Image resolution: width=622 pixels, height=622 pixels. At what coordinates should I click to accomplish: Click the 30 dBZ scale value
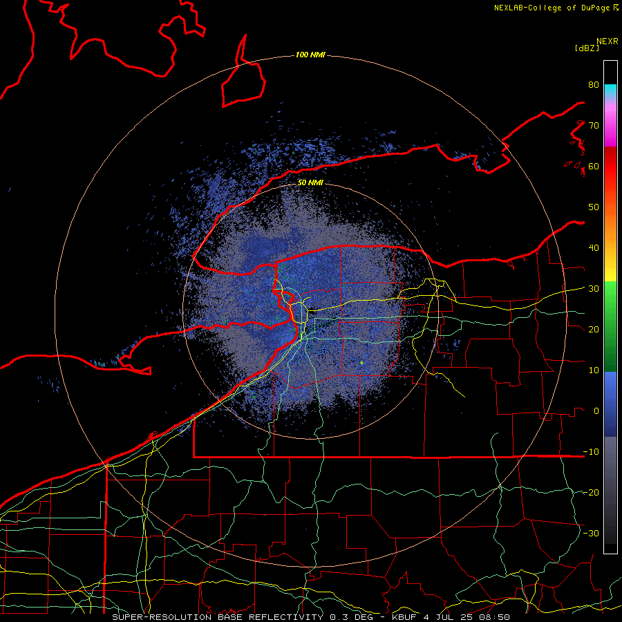(594, 288)
